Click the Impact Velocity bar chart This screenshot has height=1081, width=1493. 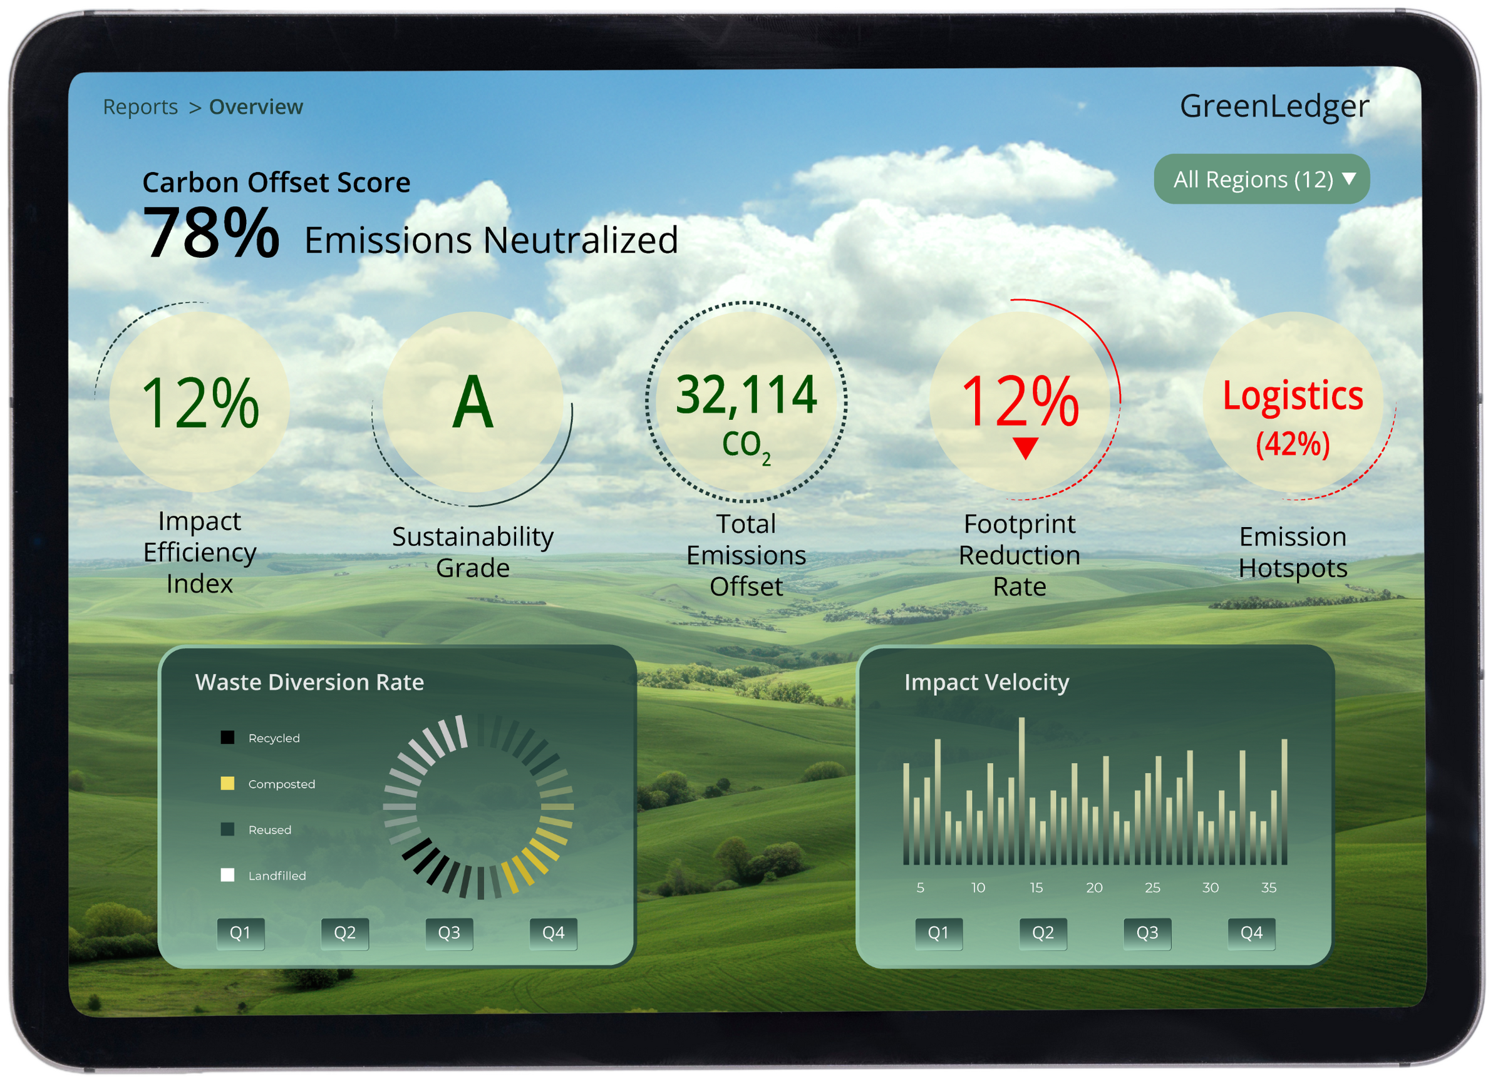1095,792
